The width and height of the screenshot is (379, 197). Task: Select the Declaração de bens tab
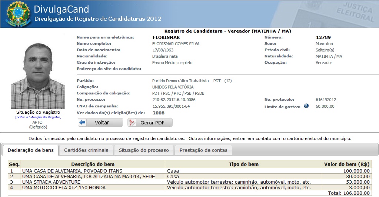pos(31,150)
